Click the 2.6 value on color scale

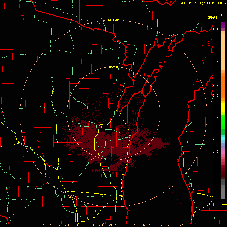pos(216,129)
